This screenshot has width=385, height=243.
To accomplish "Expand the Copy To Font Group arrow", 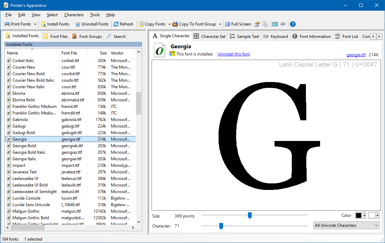I will click(x=220, y=24).
